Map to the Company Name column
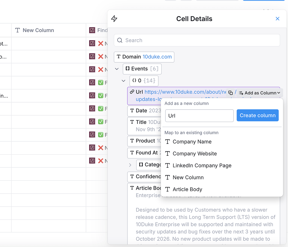288x247 pixels. point(192,142)
